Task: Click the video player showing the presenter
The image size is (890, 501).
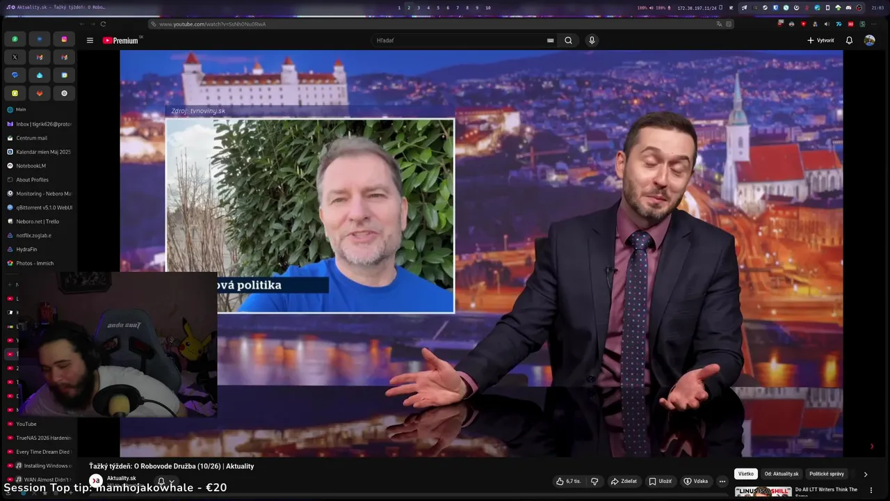Action: (481, 253)
